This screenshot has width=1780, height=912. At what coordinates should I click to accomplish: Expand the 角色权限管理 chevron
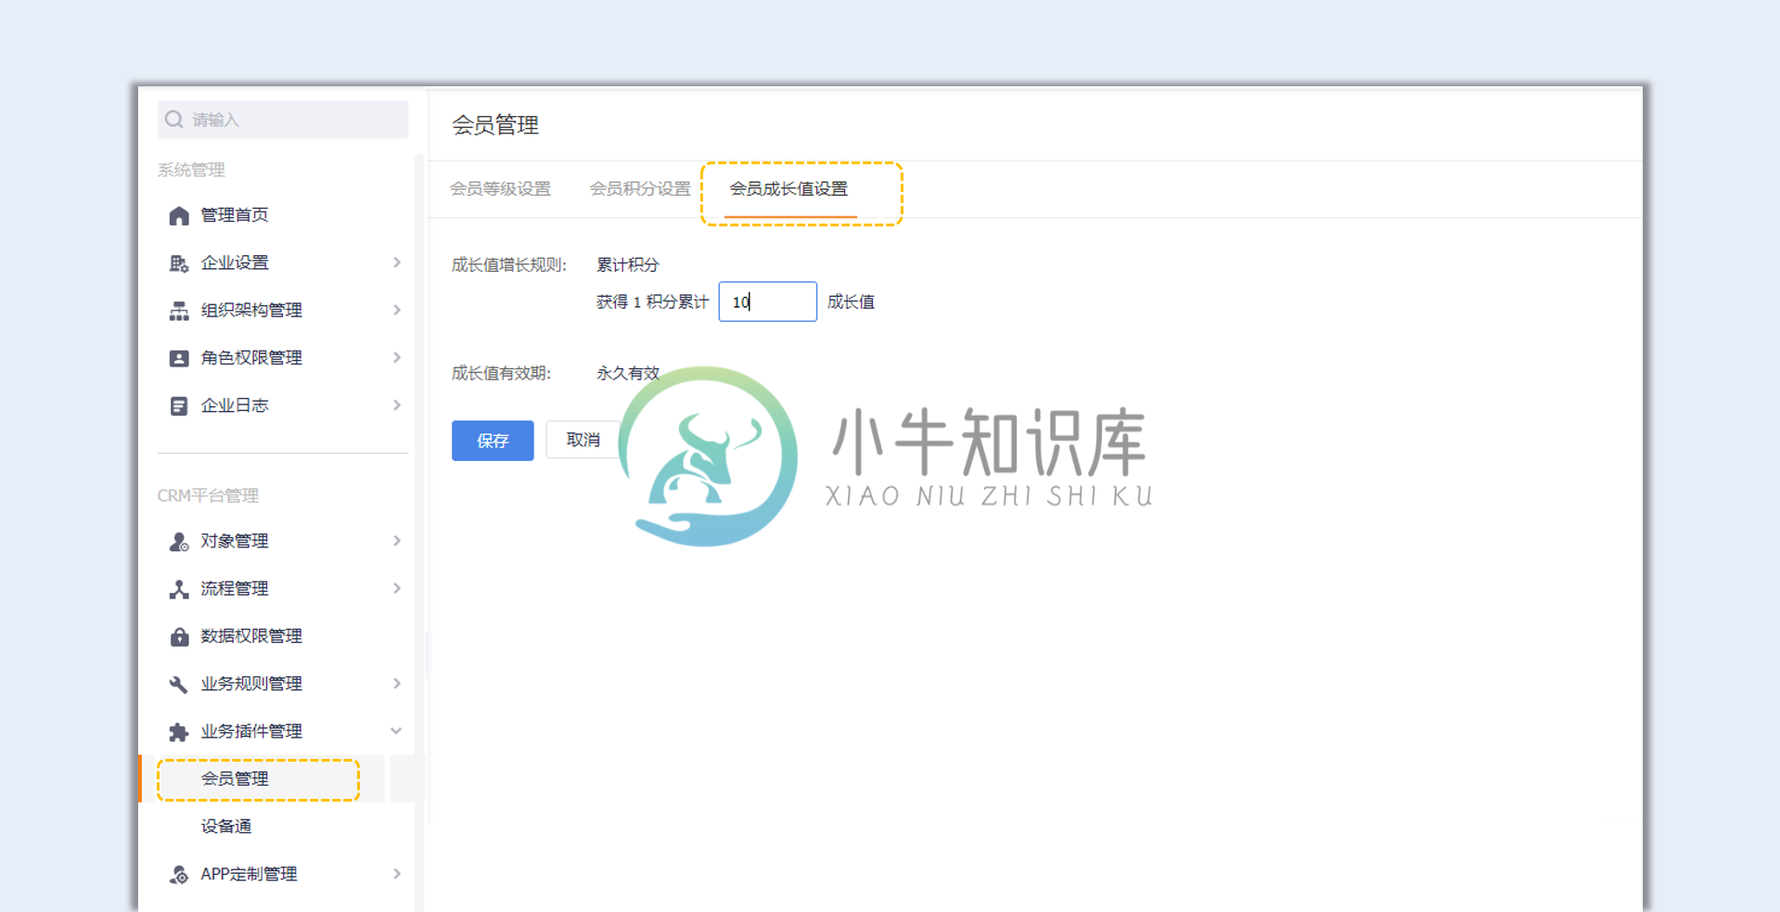click(397, 357)
